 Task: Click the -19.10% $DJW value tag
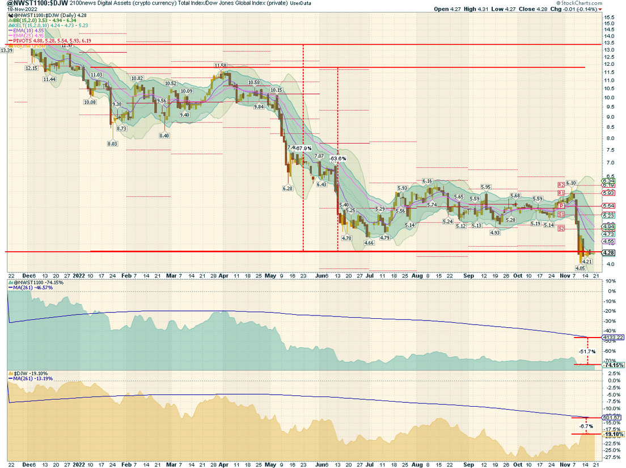click(613, 435)
